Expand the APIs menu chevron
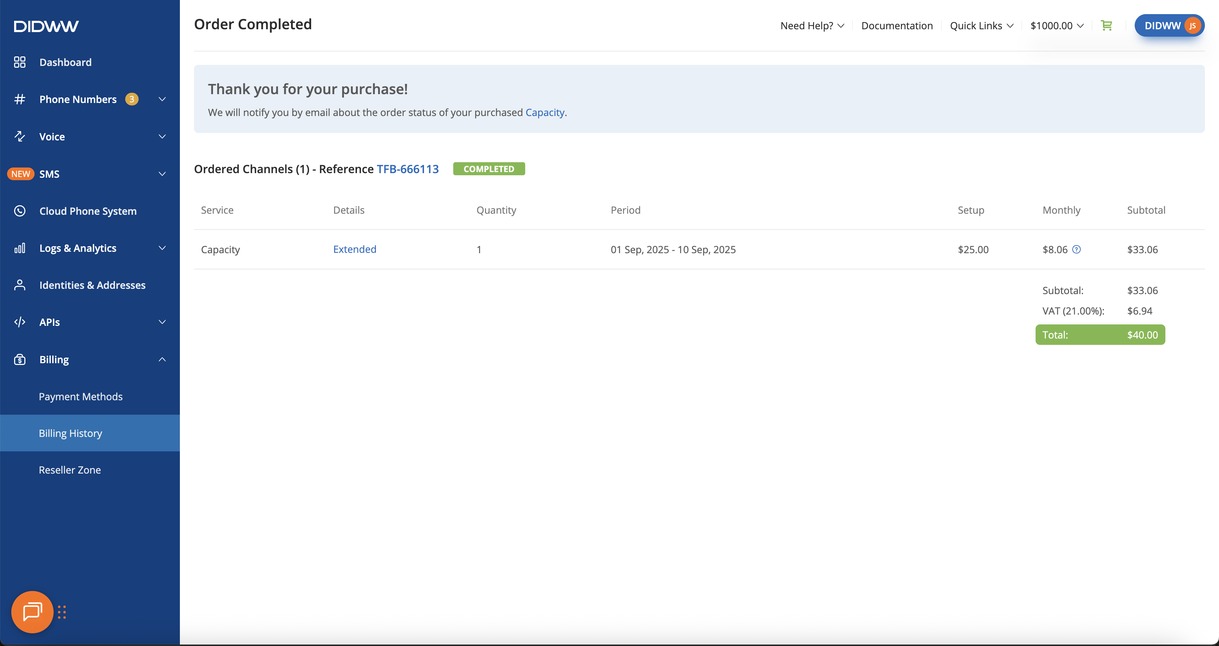Screen dimensions: 1219x646 pos(162,322)
